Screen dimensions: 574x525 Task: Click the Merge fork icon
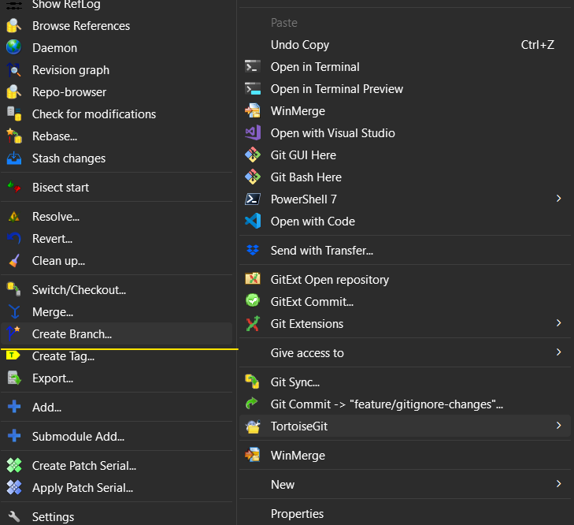click(14, 311)
